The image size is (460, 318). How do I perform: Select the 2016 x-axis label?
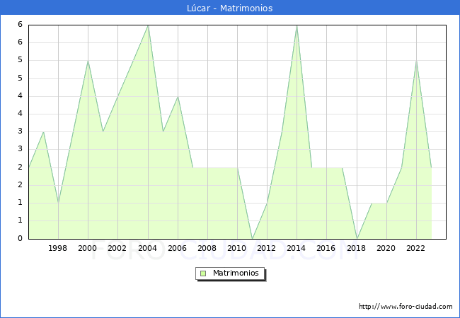point(326,248)
